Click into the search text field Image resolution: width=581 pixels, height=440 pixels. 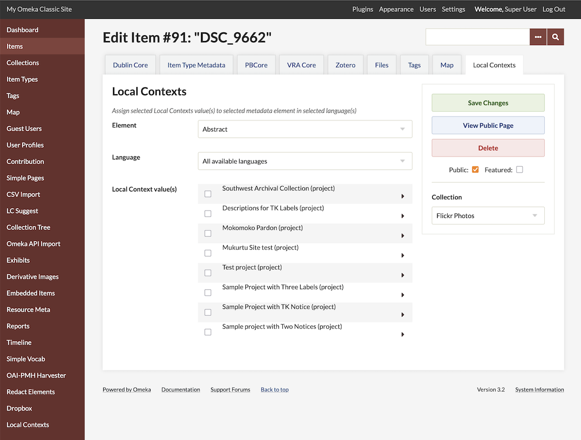click(477, 37)
